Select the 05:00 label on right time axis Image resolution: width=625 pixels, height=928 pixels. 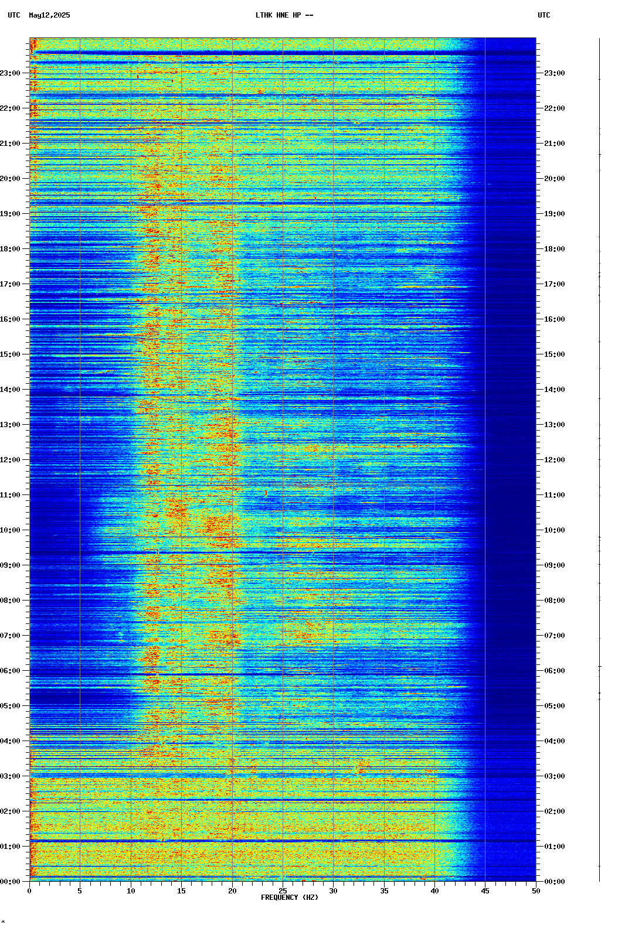pyautogui.click(x=555, y=706)
